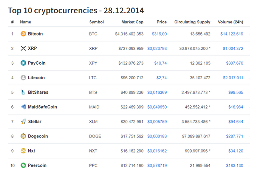The width and height of the screenshot is (260, 176).
Task: Click the Dogecoin logo icon
Action: click(23, 136)
